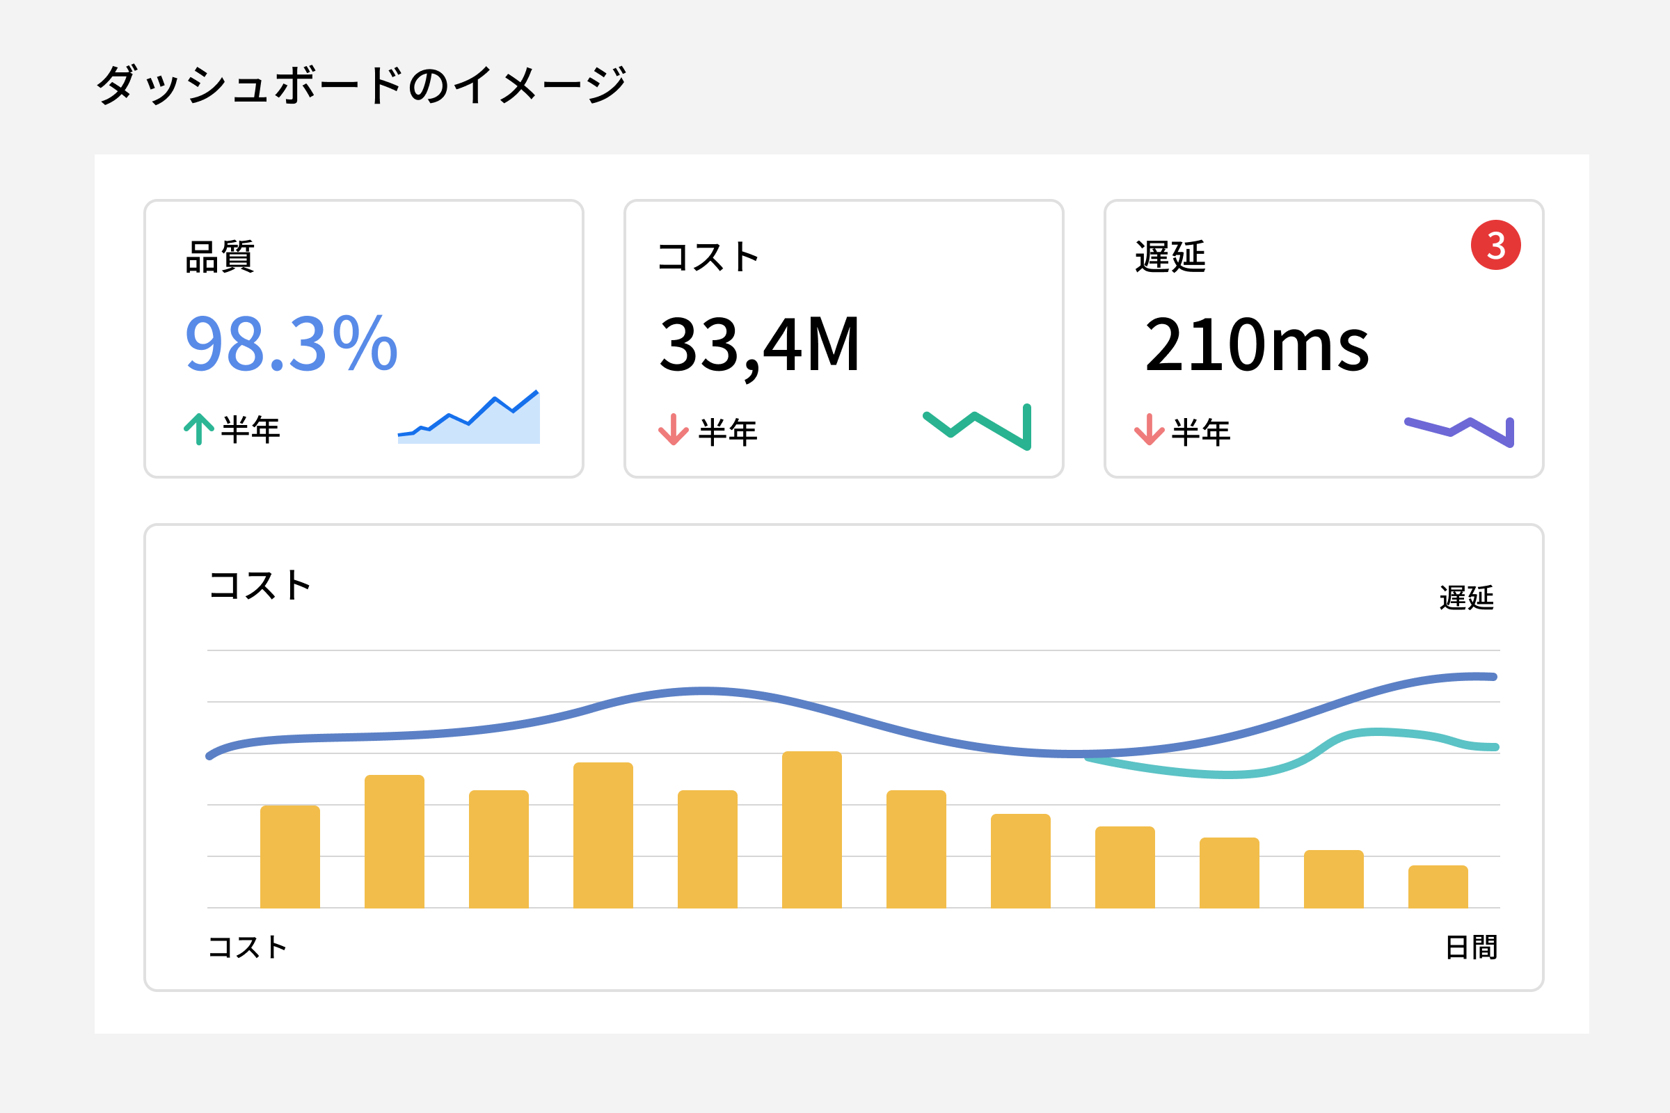Click the red notification badge showing 3

1495,245
